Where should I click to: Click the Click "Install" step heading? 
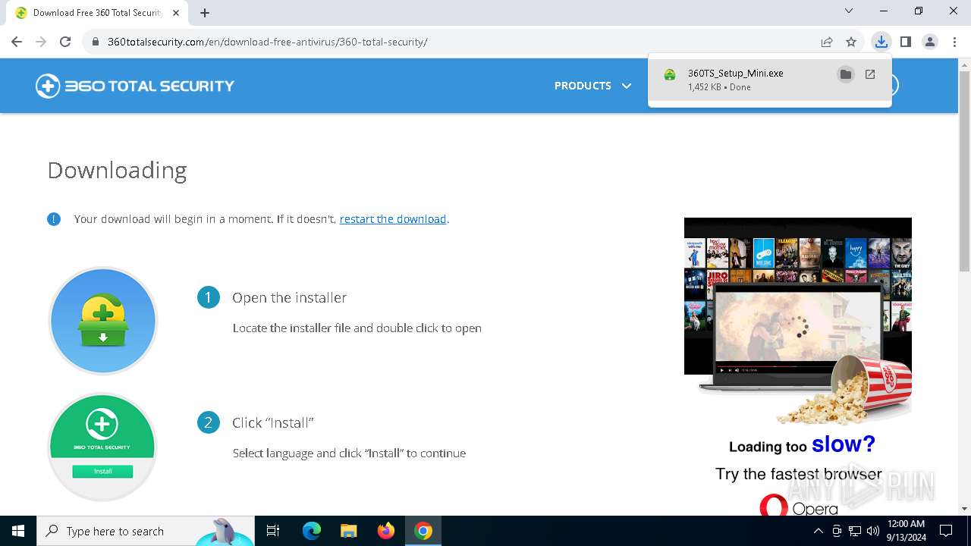[x=272, y=422]
